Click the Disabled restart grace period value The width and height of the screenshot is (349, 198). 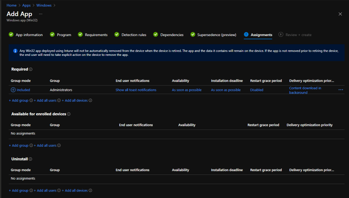257,90
